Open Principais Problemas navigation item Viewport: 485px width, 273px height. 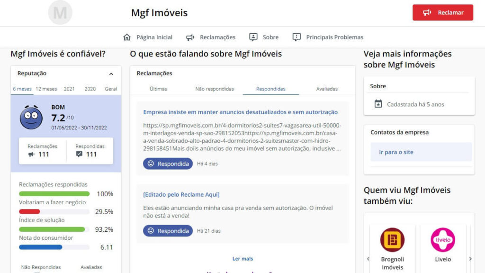[335, 37]
